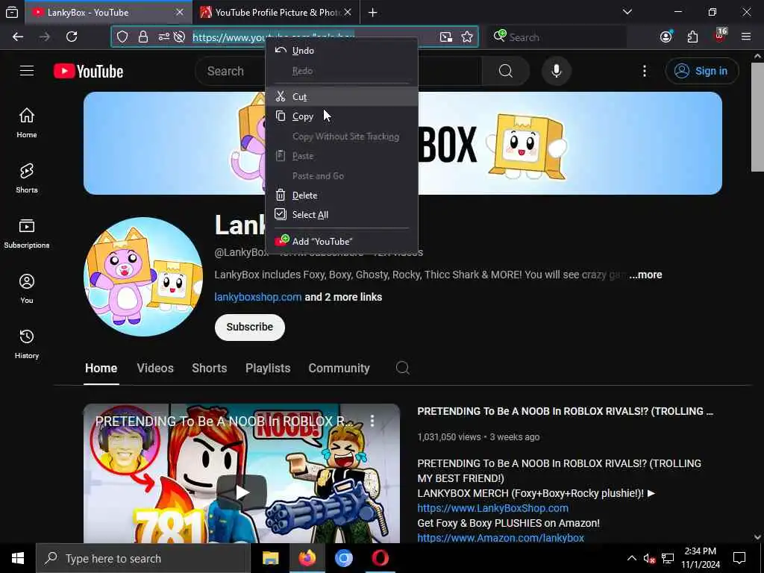
Task: Toggle picture-in-picture icon in address bar
Action: point(446,37)
